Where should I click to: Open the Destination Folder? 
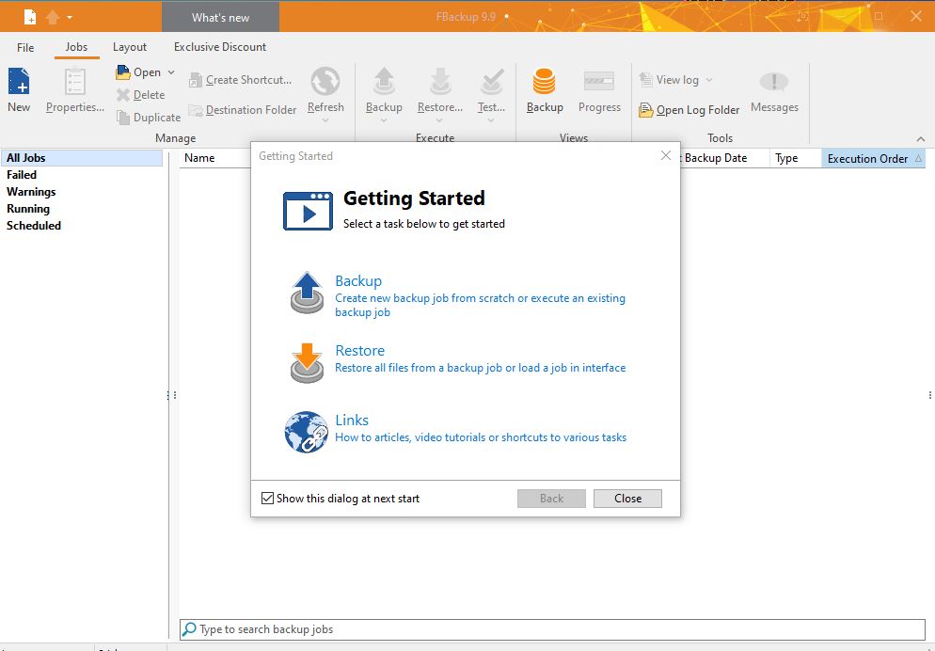242,110
